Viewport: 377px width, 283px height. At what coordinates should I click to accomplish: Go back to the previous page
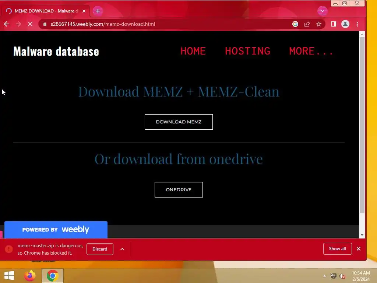[7, 24]
